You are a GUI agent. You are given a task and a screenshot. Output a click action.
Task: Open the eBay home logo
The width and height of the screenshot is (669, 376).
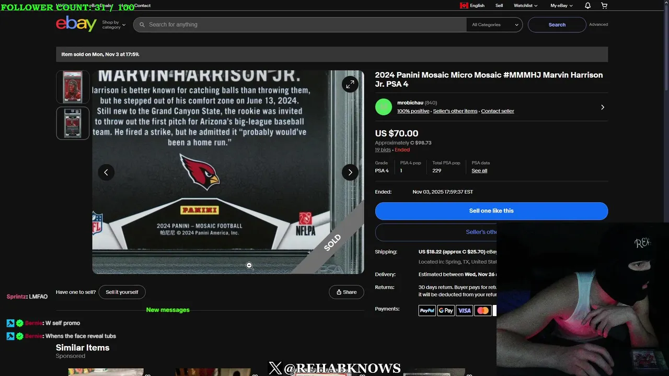76,24
